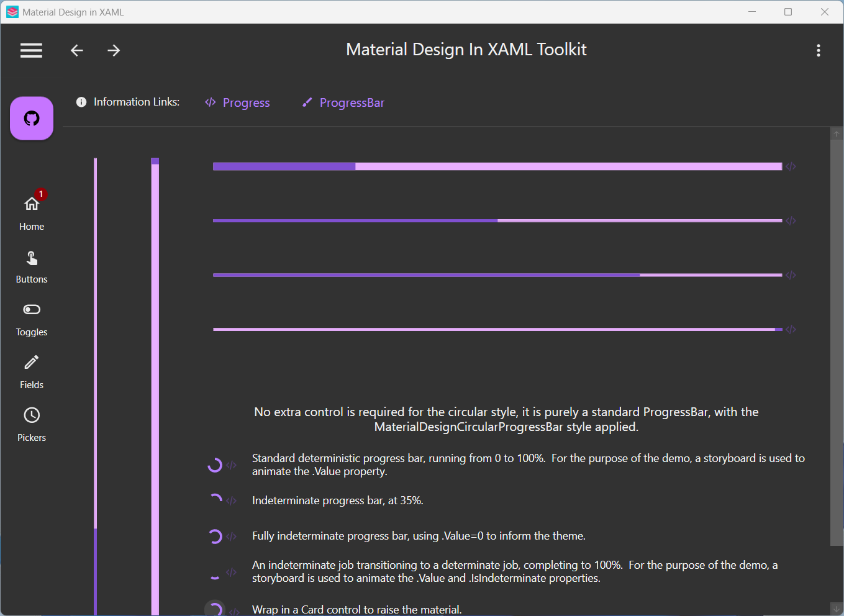Open the Progress information link
Image resolution: width=844 pixels, height=616 pixels.
pos(246,102)
